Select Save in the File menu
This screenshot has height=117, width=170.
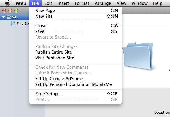(75, 31)
